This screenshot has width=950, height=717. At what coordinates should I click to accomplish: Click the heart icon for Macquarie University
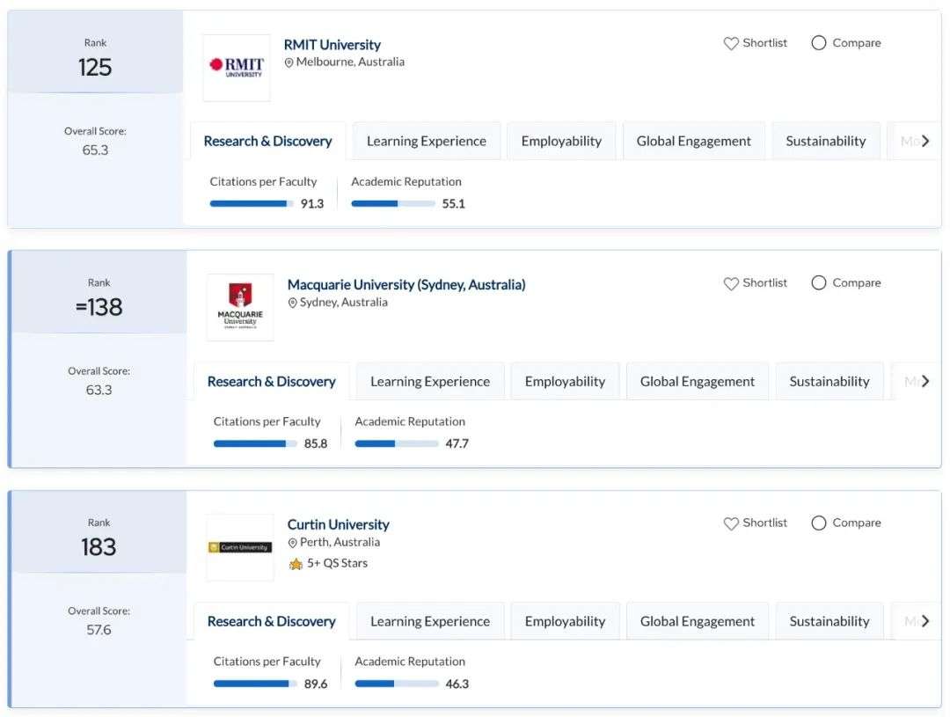(x=731, y=283)
